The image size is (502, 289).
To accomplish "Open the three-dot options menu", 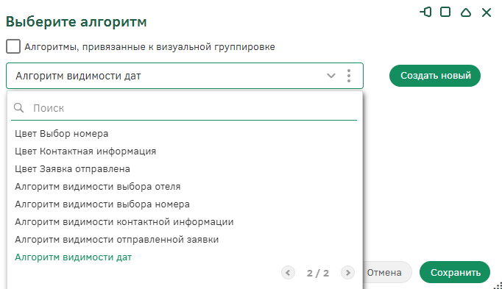I will coord(349,76).
